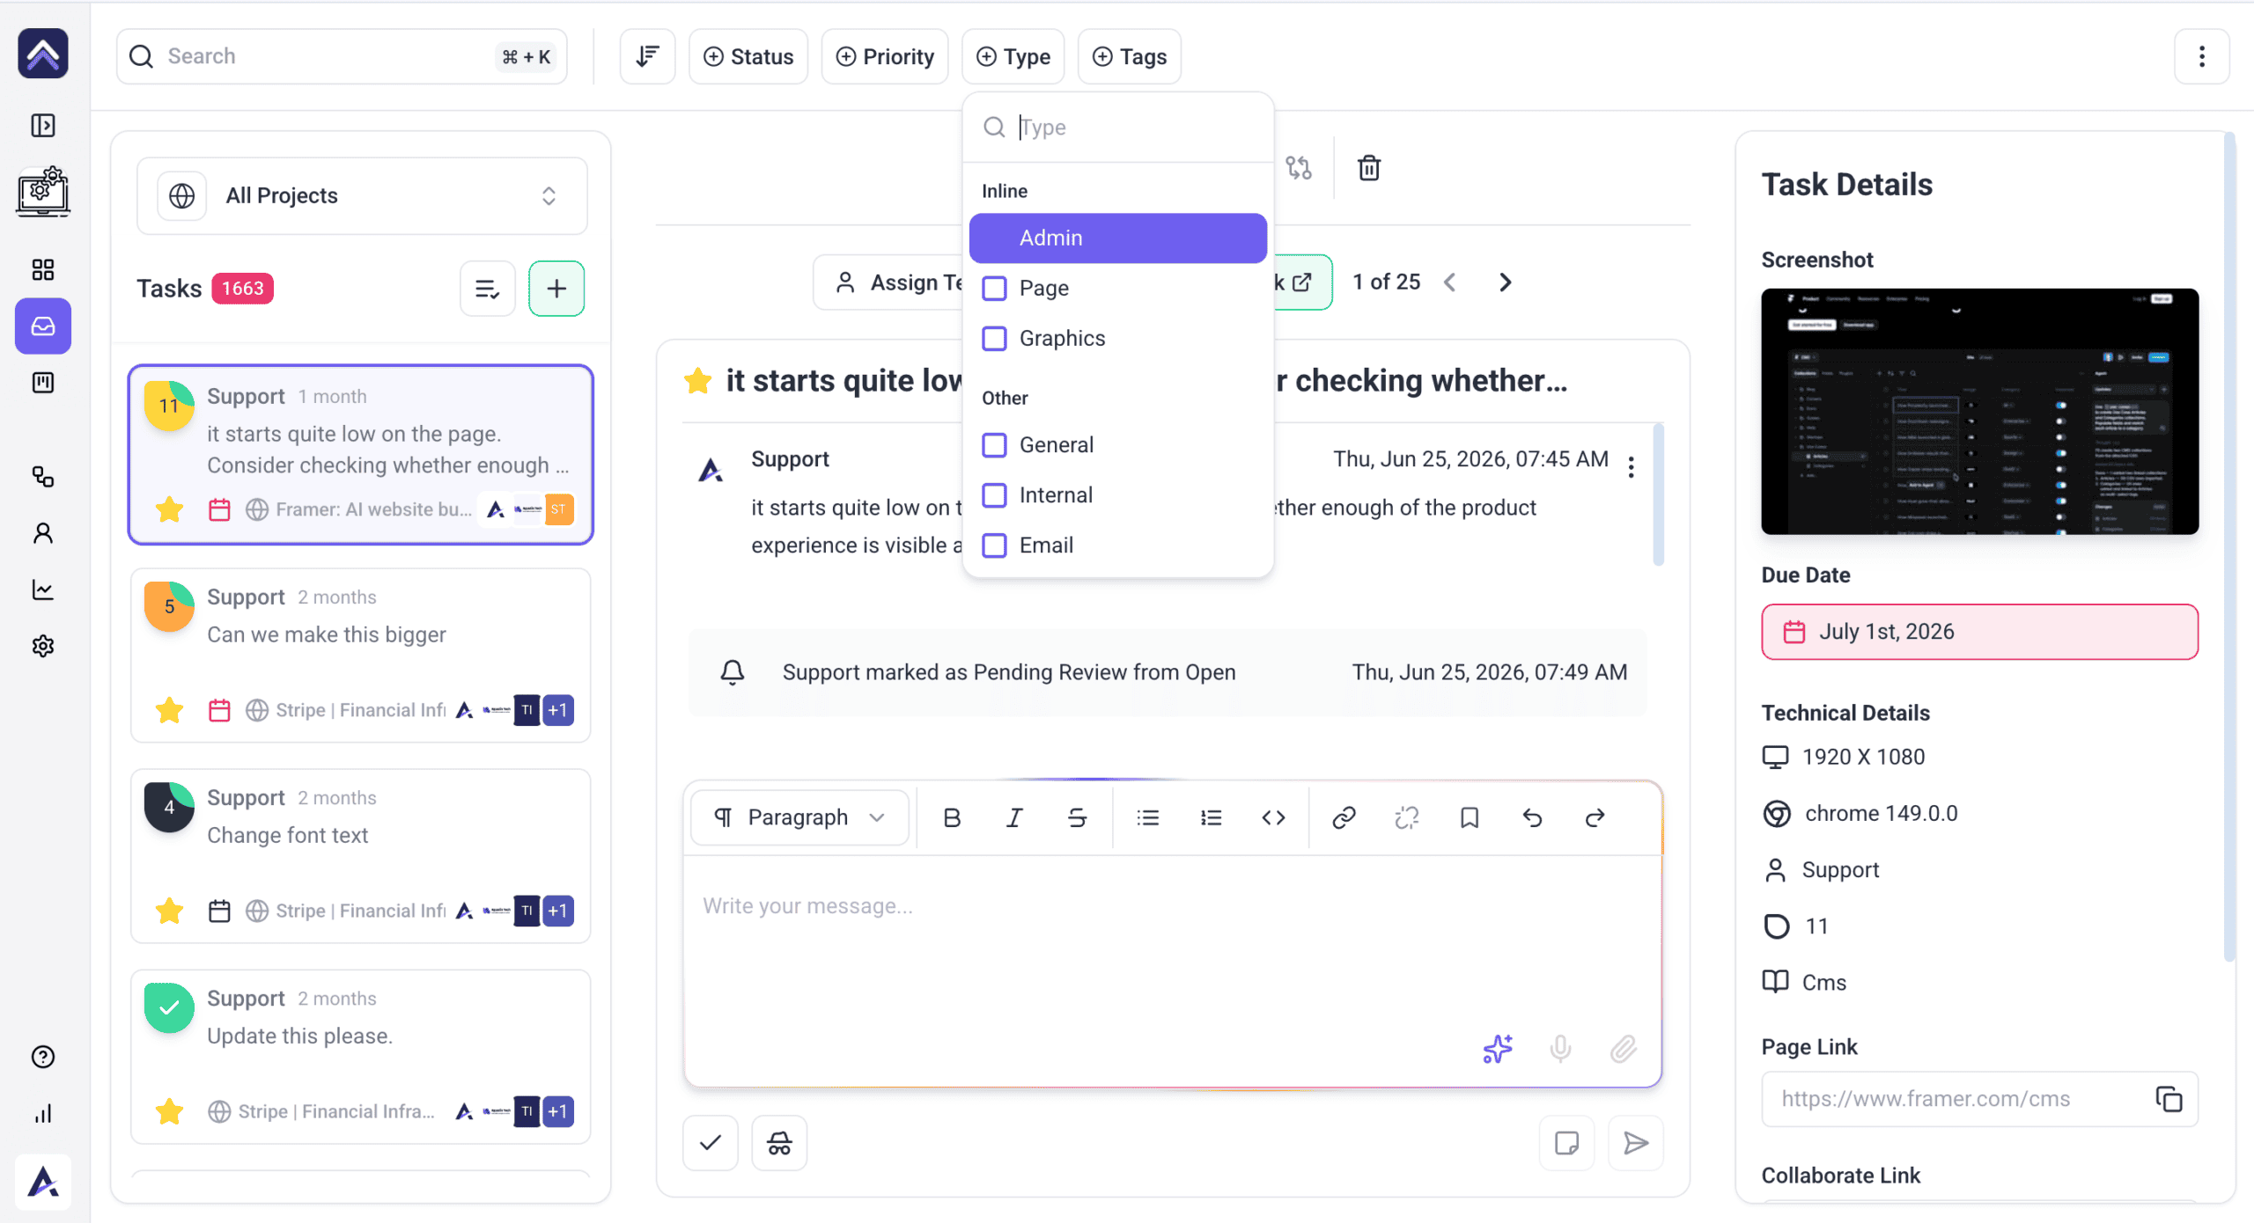Click the redo arrow in editor
Screen dimensions: 2254x1223
click(x=1595, y=818)
